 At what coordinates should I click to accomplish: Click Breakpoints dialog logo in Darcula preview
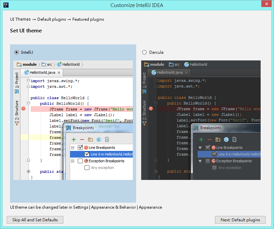[x=196, y=128]
